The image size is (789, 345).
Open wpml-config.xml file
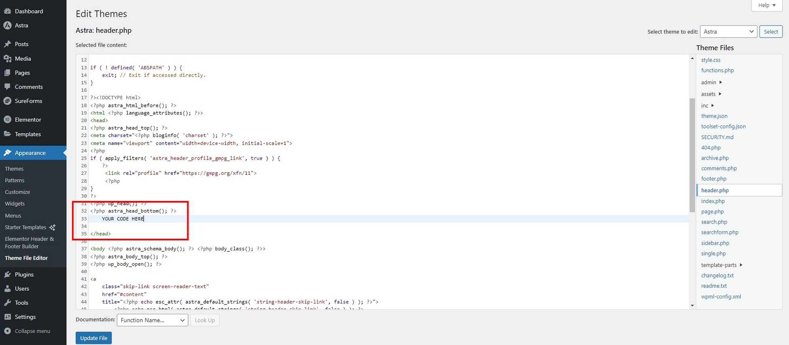coord(721,297)
